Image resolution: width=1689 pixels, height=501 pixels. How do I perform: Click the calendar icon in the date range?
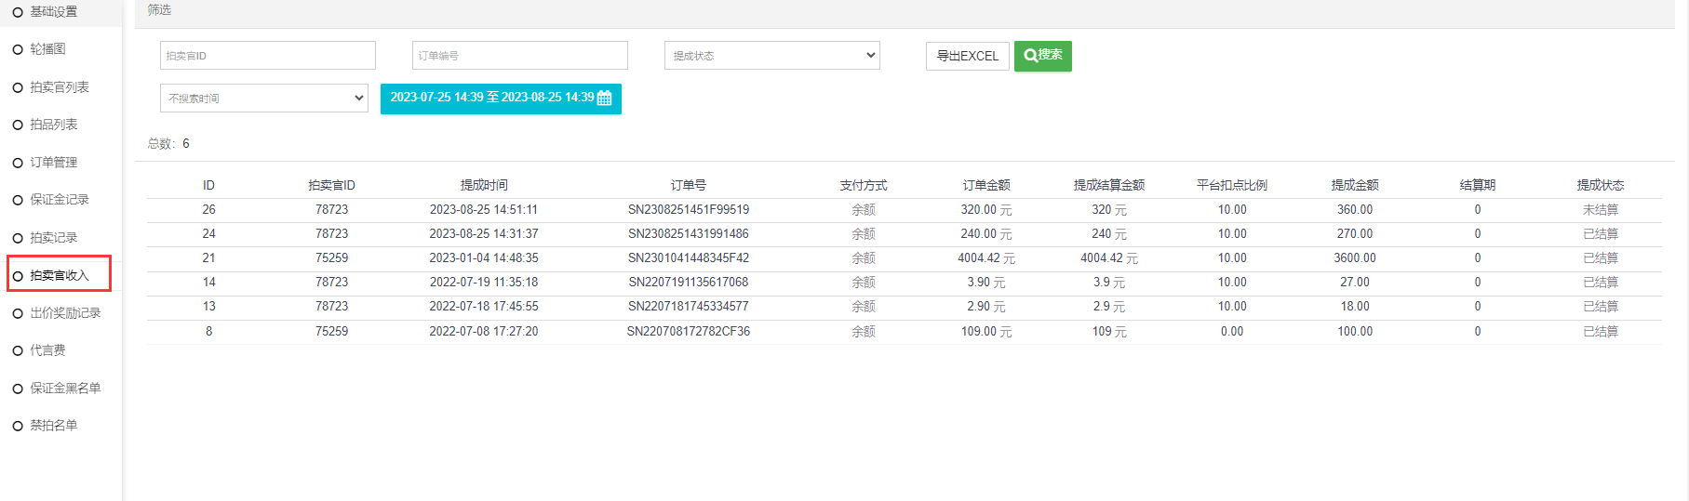tap(605, 99)
